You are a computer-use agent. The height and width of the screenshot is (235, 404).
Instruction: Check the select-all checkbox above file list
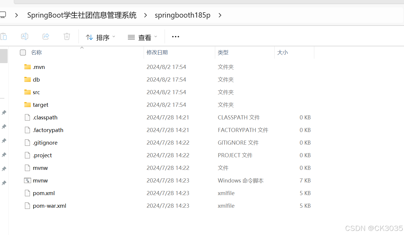click(23, 52)
